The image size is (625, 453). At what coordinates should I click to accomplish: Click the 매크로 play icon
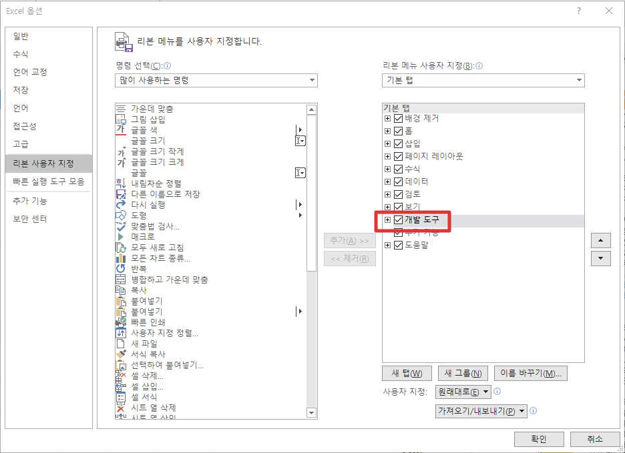(x=121, y=237)
